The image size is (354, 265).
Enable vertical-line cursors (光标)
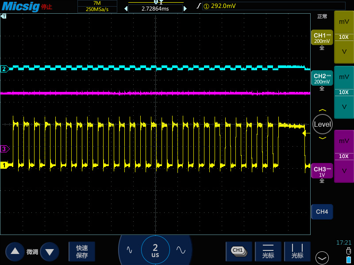[x=297, y=251]
